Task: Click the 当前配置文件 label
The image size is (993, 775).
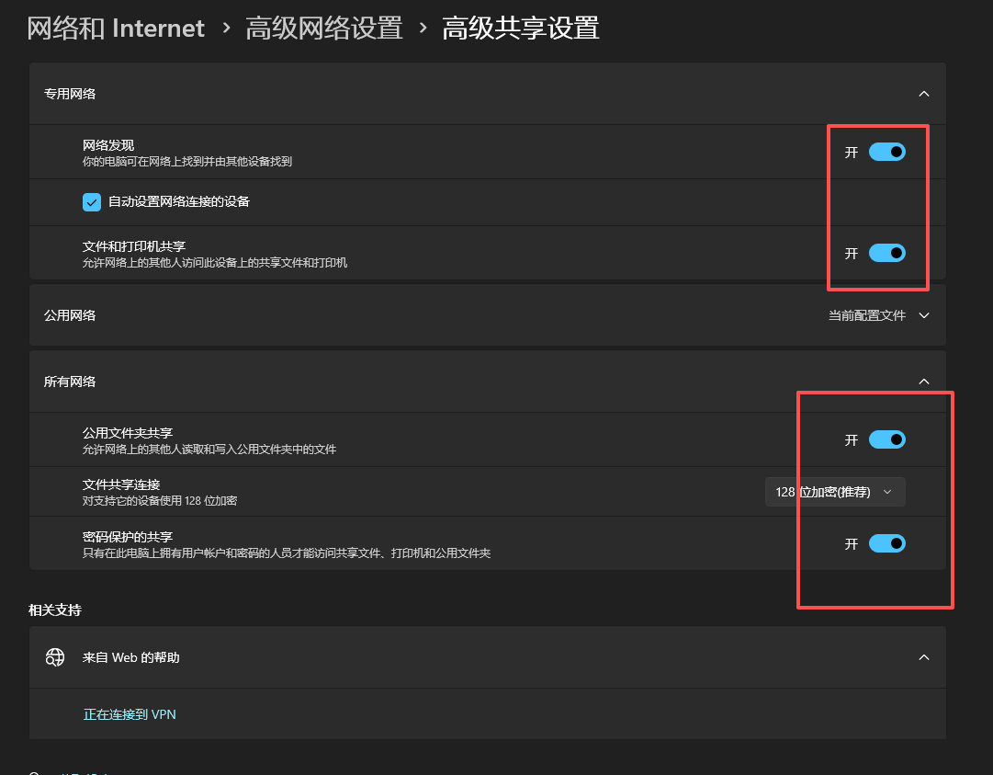Action: (866, 315)
